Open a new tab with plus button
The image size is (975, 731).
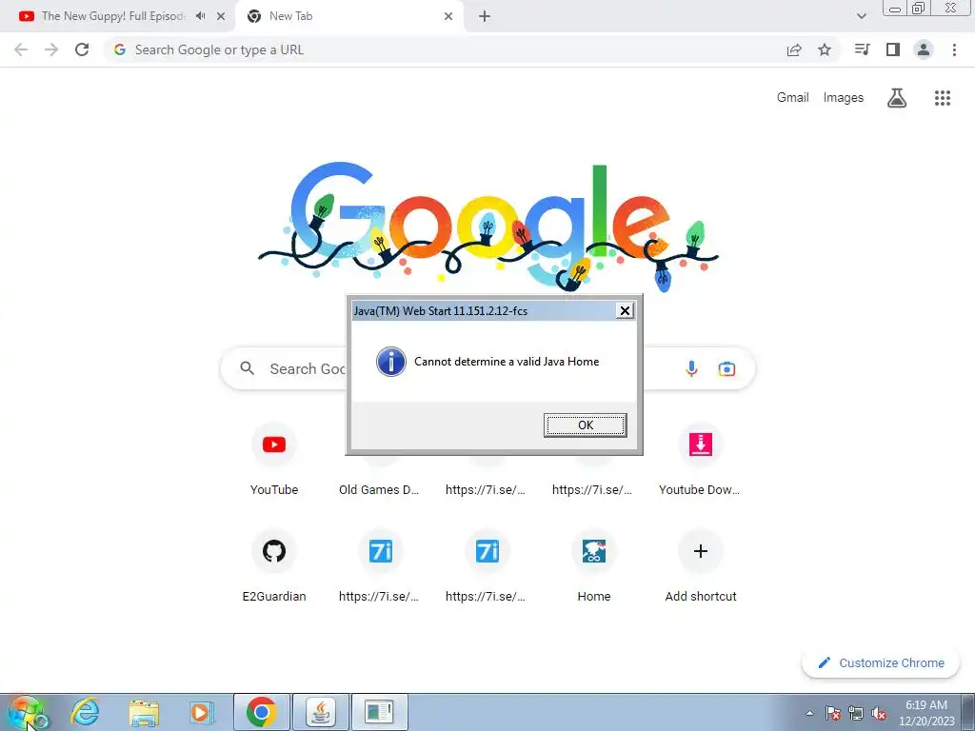485,16
